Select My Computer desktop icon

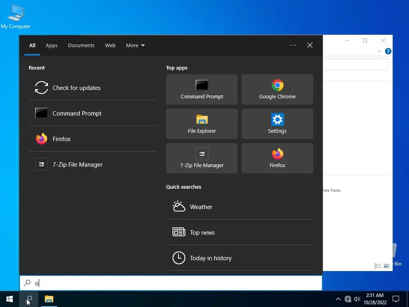tap(16, 17)
